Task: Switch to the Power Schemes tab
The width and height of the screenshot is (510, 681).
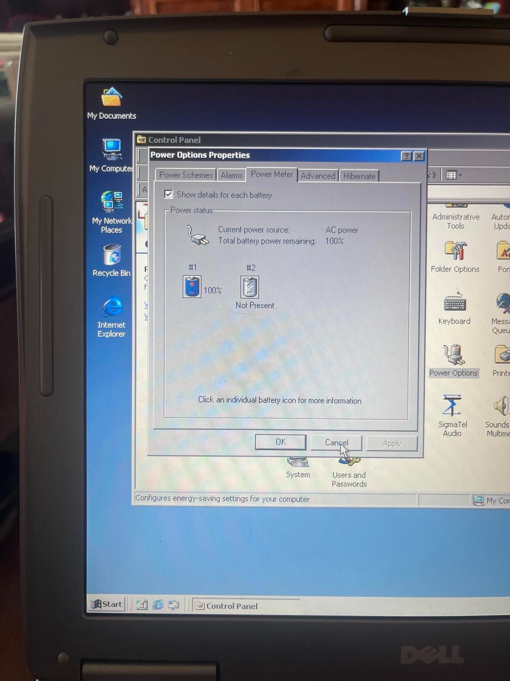Action: coord(186,175)
